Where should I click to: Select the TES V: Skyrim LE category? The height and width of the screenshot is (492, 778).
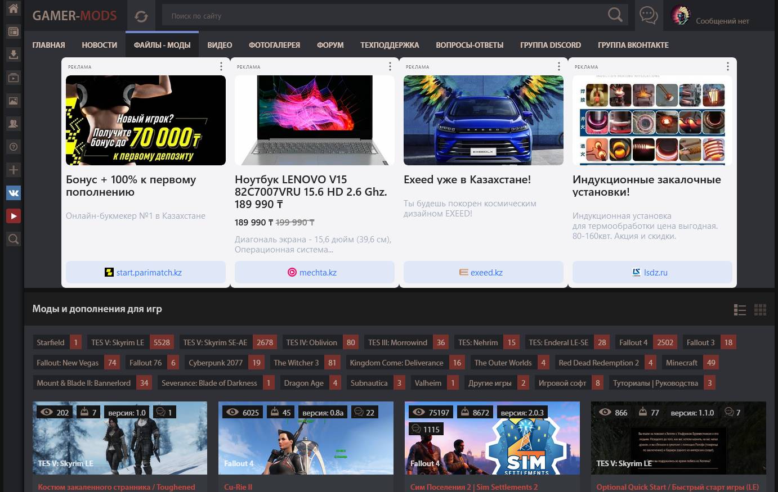click(130, 342)
